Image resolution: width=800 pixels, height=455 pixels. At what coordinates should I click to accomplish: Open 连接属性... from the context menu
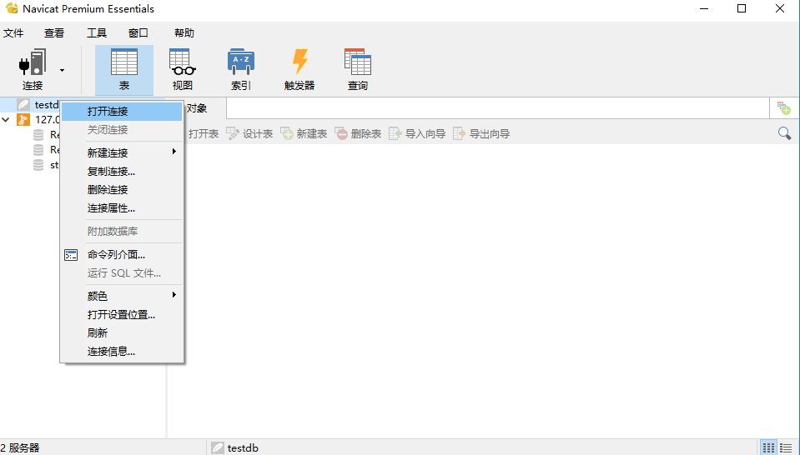[122, 207]
